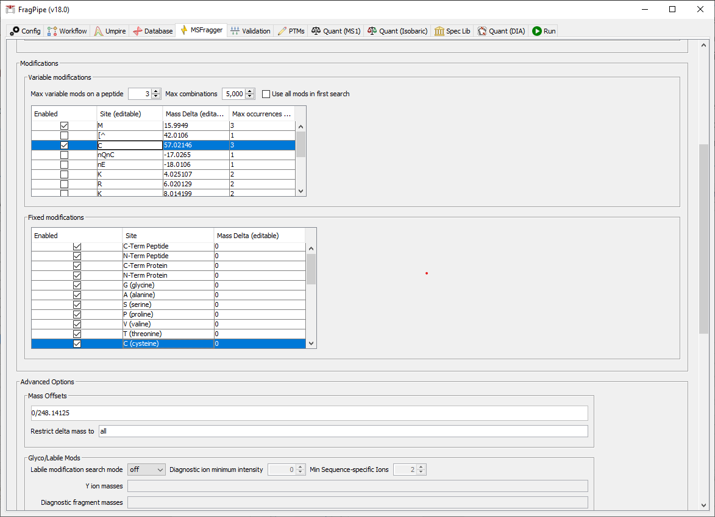Go to the PTMs tab
Viewport: 715px width, 517px height.
click(x=291, y=31)
